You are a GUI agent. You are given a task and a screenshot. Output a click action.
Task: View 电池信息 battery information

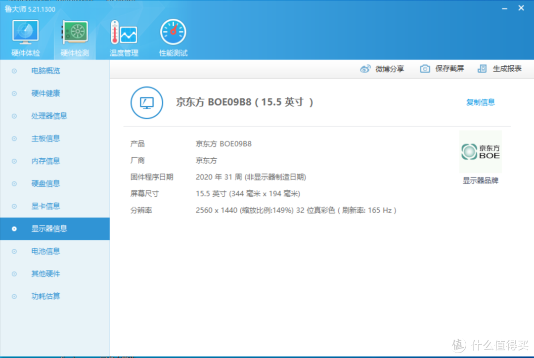(46, 251)
